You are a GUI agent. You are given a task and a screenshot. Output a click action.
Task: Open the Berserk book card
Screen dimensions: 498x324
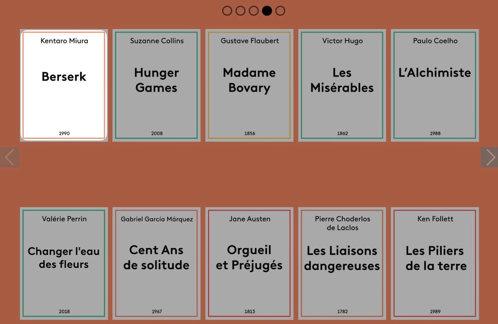(x=64, y=85)
